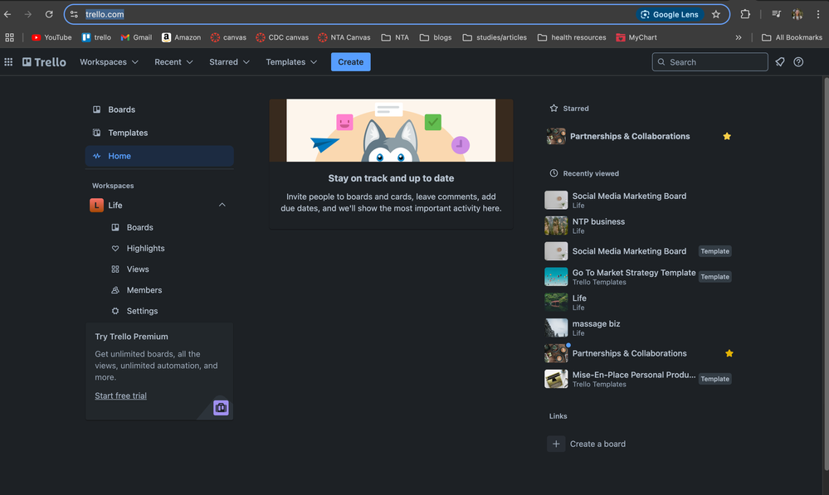Open the bookmarks bar apps grid icon
829x495 pixels.
pos(9,37)
